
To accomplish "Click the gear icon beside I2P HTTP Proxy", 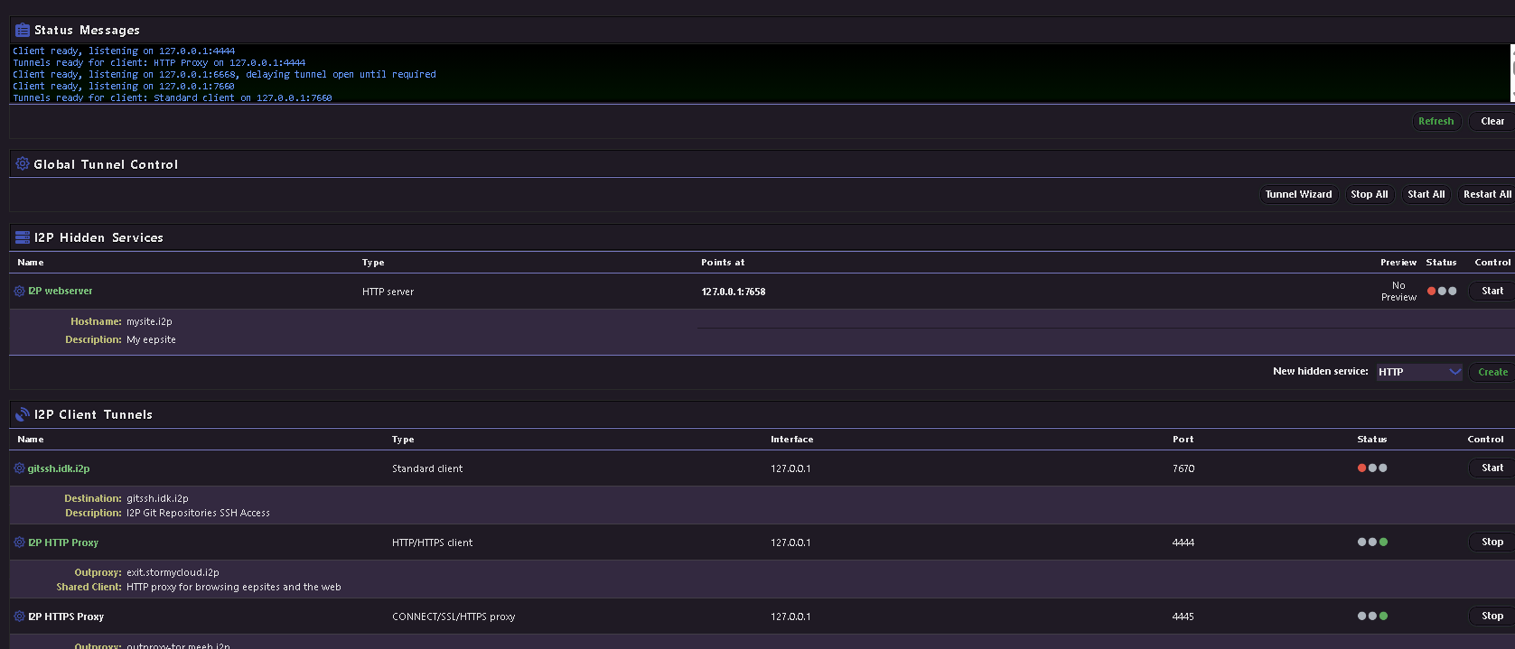I will click(x=19, y=542).
